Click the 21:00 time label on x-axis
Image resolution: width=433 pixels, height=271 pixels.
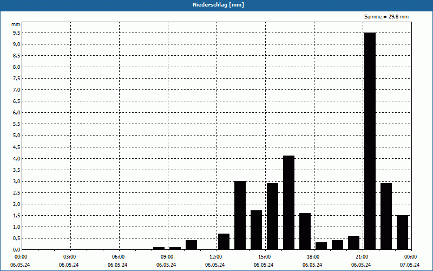(x=362, y=257)
